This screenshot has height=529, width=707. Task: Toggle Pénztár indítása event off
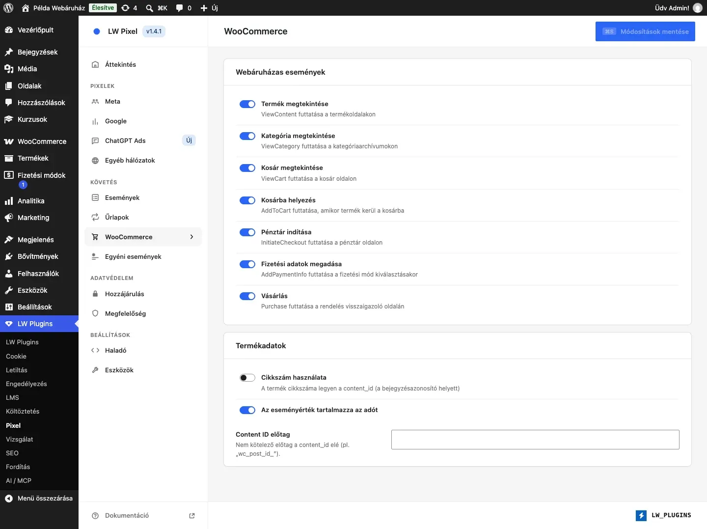(x=247, y=232)
